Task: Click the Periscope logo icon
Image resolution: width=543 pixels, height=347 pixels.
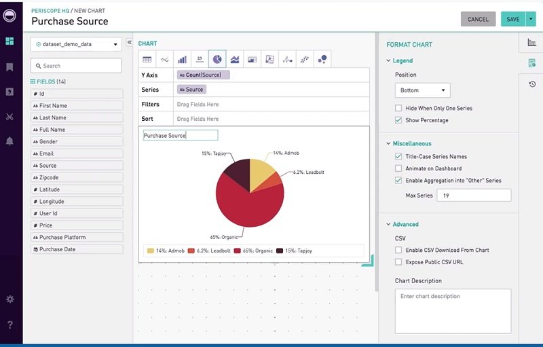Action: [10, 16]
